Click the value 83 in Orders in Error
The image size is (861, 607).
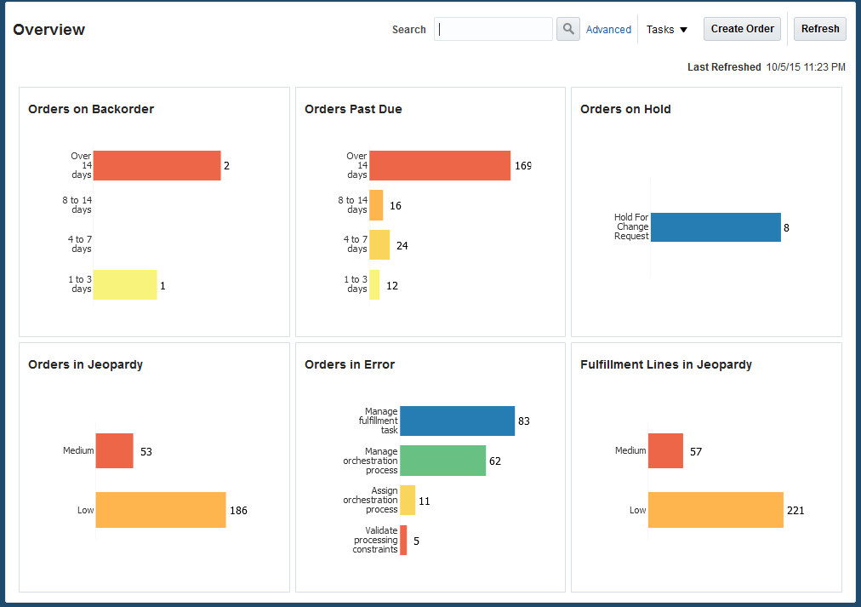coord(524,421)
